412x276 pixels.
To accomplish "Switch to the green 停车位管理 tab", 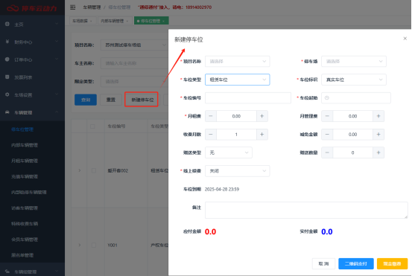I will tap(151, 21).
